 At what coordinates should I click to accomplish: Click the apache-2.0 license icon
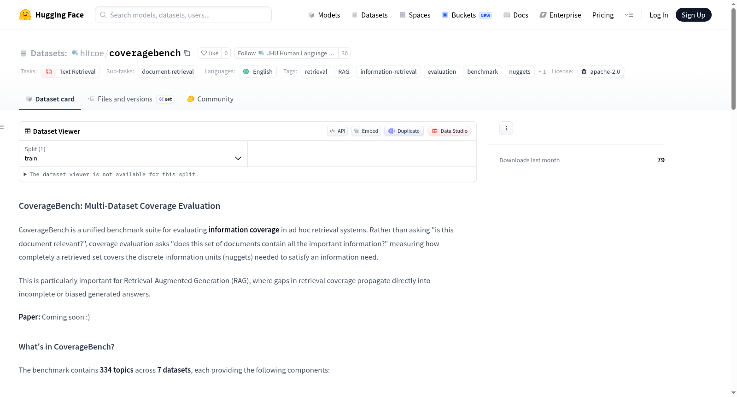click(x=584, y=71)
